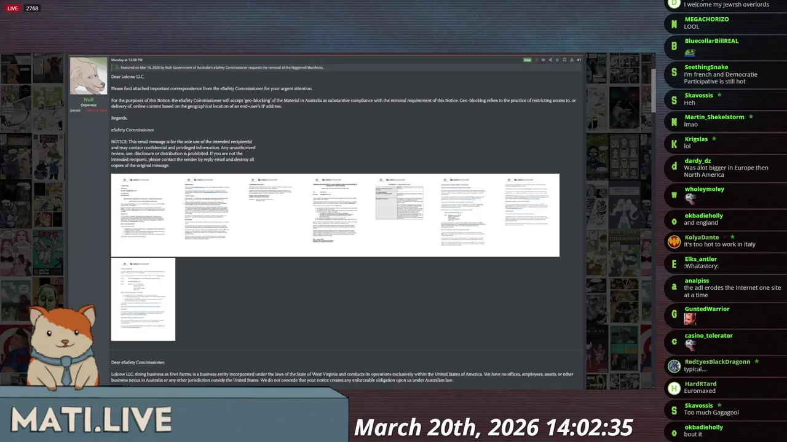Open Null's dog avatar image
Screen dimensions: 787x442
coord(88,76)
